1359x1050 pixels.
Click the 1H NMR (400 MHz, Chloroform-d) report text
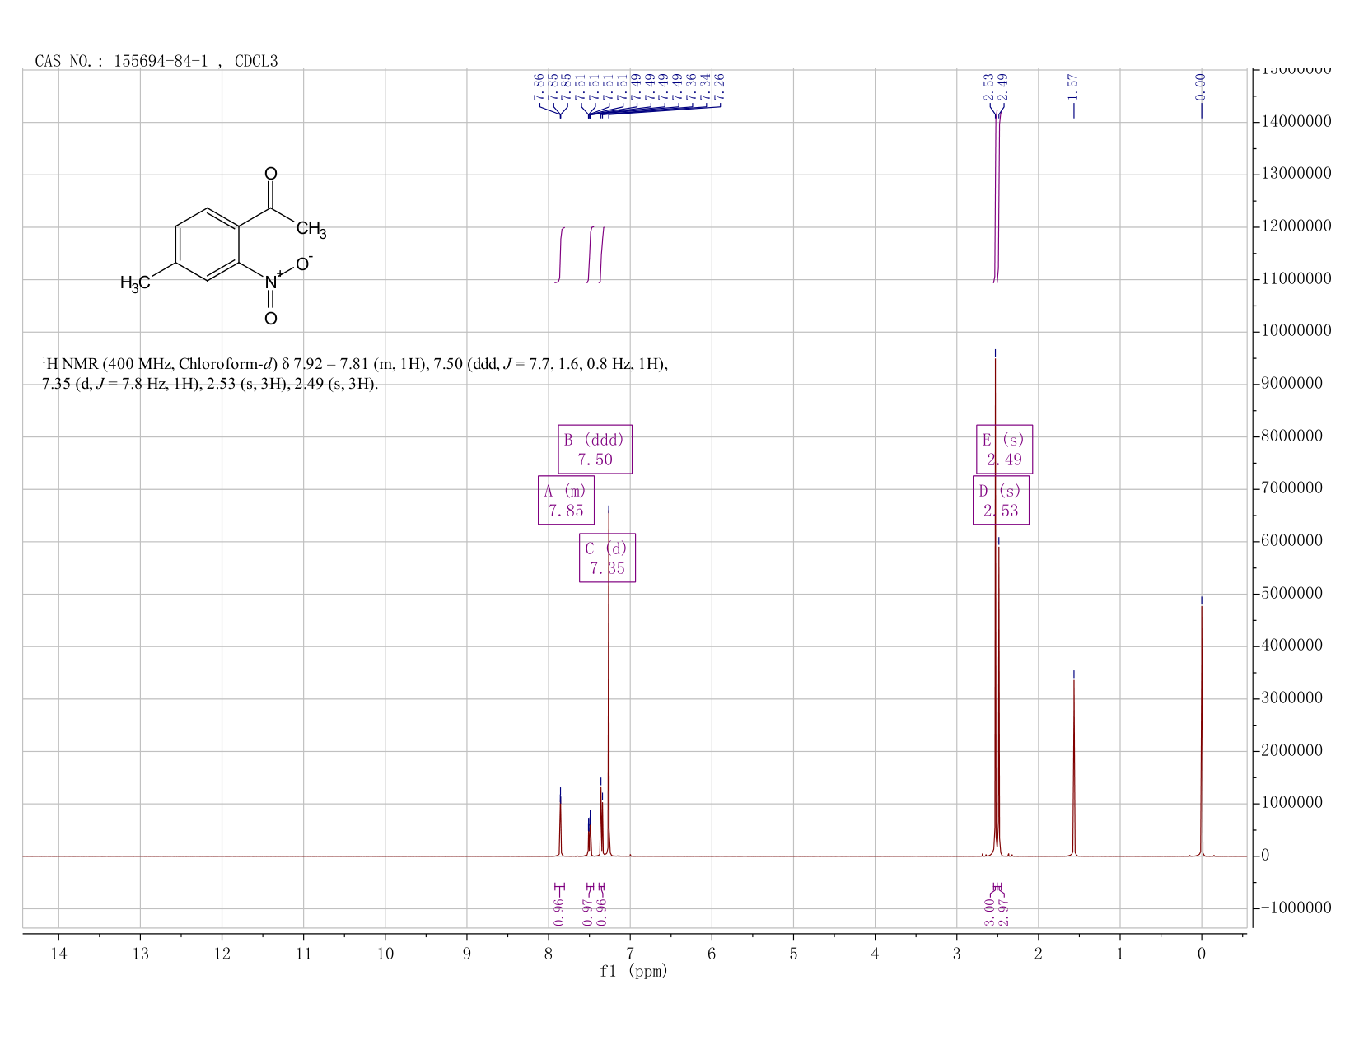pyautogui.click(x=355, y=374)
